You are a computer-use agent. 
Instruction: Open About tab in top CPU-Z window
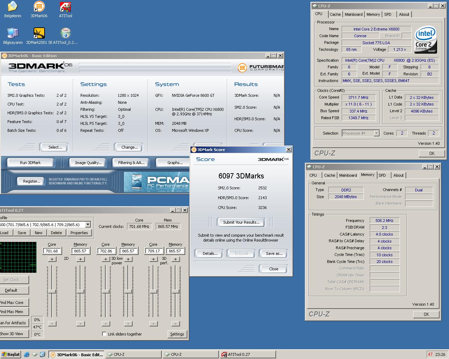(x=404, y=14)
